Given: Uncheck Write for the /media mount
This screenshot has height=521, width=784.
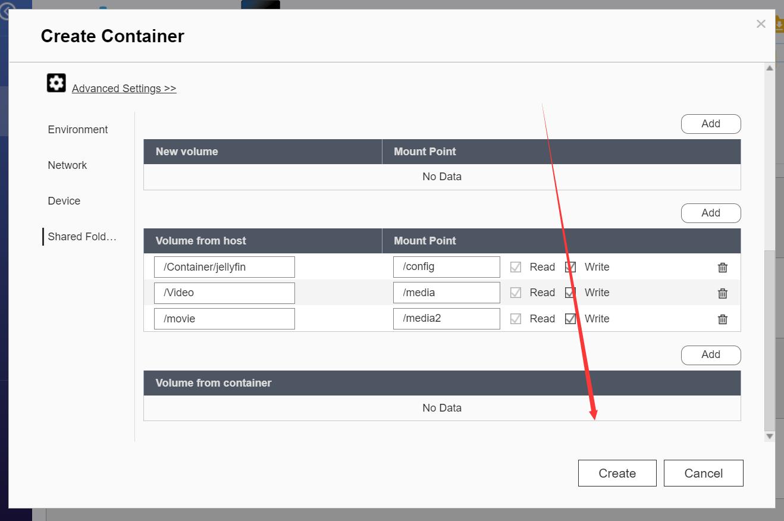Looking at the screenshot, I should (570, 293).
